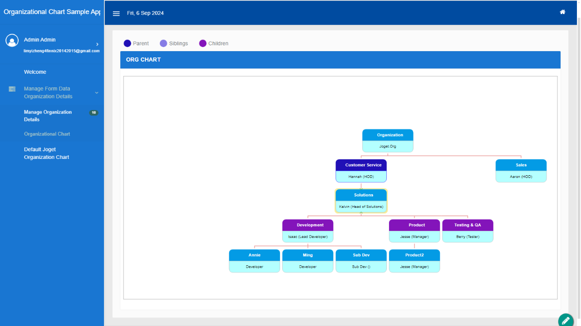
Task: Click the hamburger menu icon
Action: (x=116, y=14)
